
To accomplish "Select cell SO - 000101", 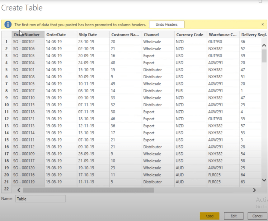I will (28, 70).
